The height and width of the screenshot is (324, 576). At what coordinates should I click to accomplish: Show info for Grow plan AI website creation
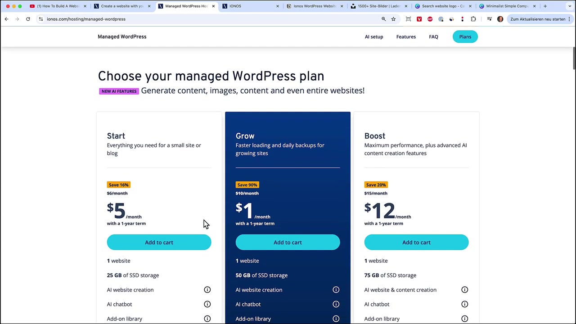point(336,290)
